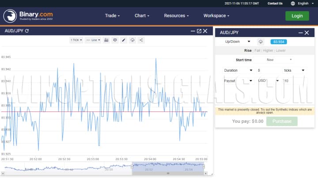This screenshot has width=318, height=179.
Task: Expand the Line chart type dropdown
Action: (x=93, y=40)
